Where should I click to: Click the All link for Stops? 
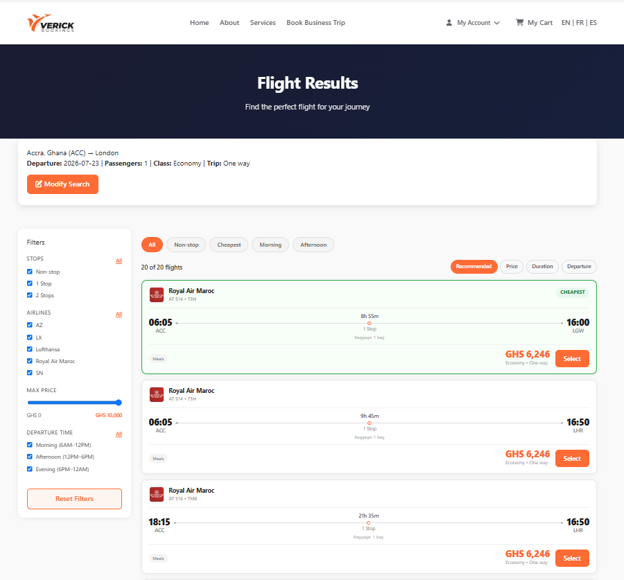click(119, 261)
